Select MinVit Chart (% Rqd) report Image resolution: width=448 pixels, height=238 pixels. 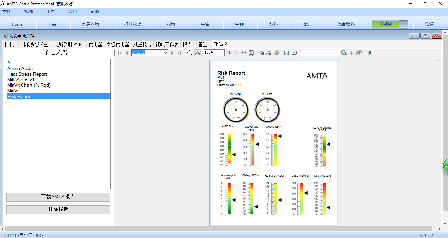click(x=58, y=85)
